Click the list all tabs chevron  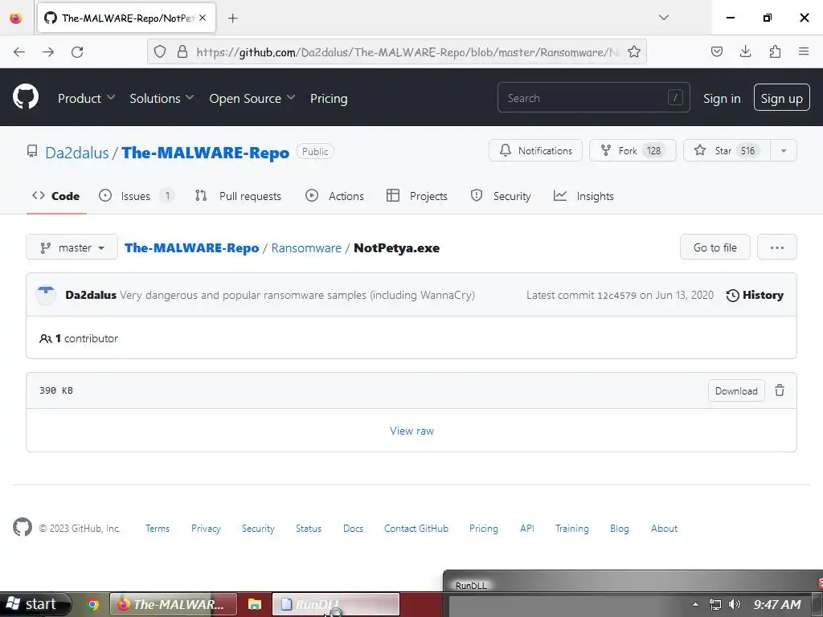coord(664,18)
